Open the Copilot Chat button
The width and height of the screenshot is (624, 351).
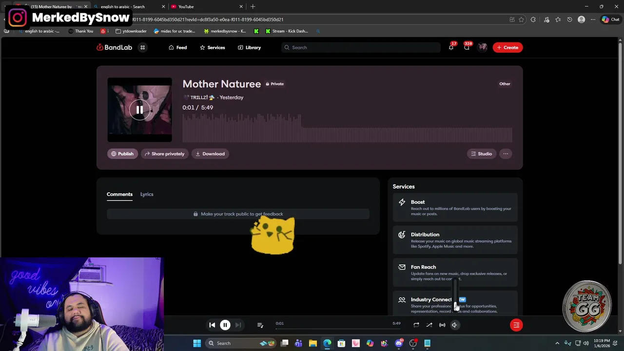click(x=610, y=19)
